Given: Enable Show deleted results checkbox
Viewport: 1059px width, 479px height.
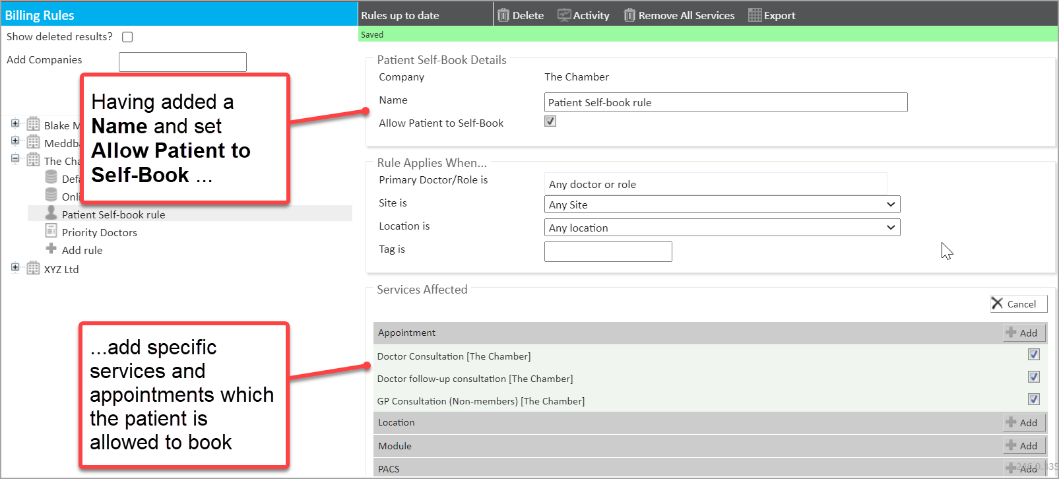Looking at the screenshot, I should pos(127,37).
